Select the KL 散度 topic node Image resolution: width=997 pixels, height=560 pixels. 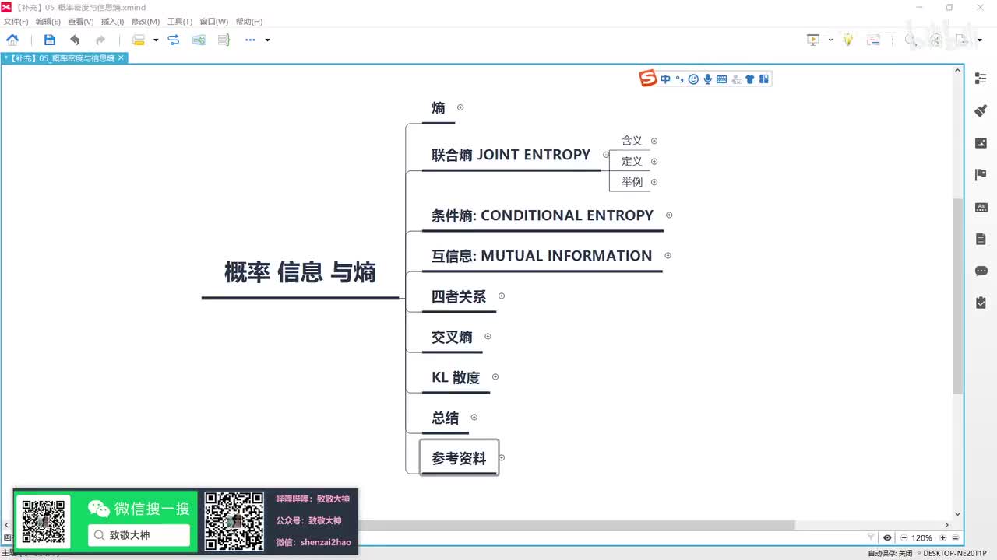[456, 377]
